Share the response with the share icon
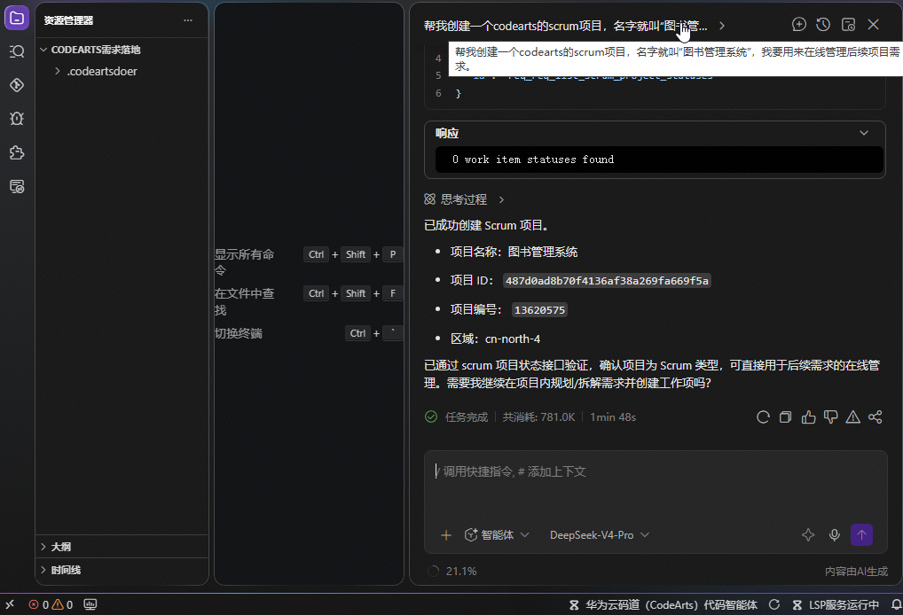 pos(876,417)
